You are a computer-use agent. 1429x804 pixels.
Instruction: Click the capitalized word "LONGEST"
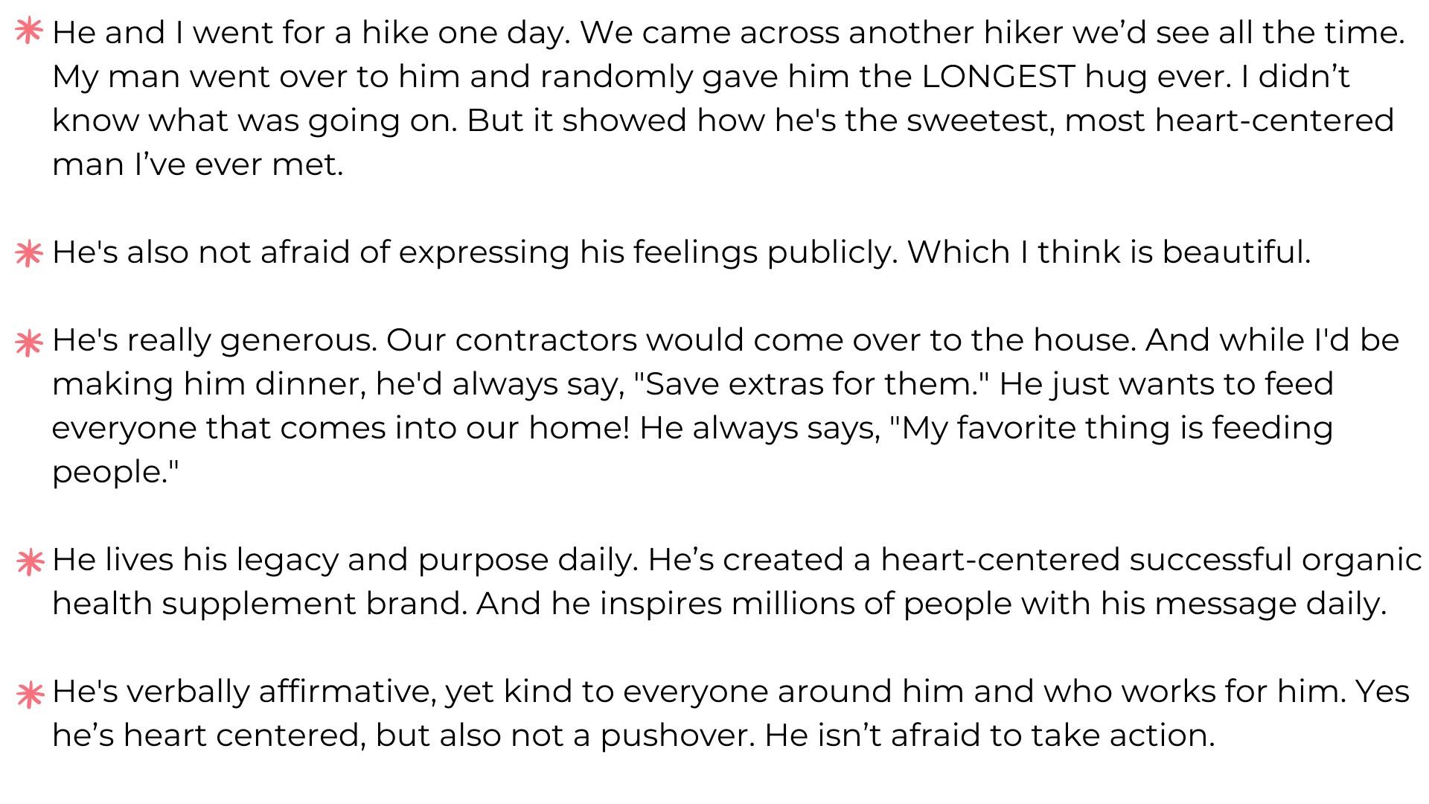pyautogui.click(x=998, y=77)
